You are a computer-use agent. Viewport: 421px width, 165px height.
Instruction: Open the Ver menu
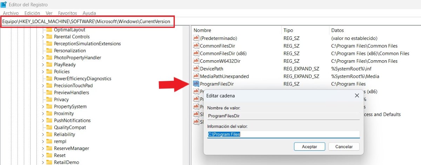pos(49,13)
